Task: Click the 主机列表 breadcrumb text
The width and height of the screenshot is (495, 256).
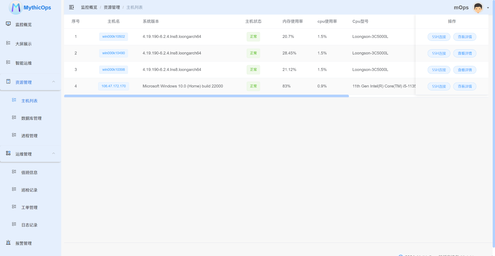Action: click(x=135, y=7)
